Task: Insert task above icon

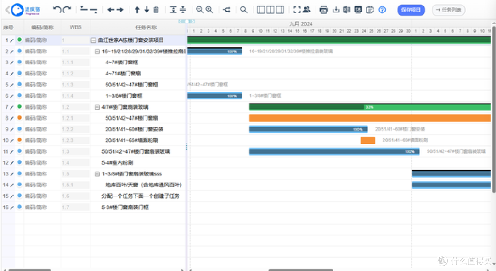Action: tap(84, 9)
